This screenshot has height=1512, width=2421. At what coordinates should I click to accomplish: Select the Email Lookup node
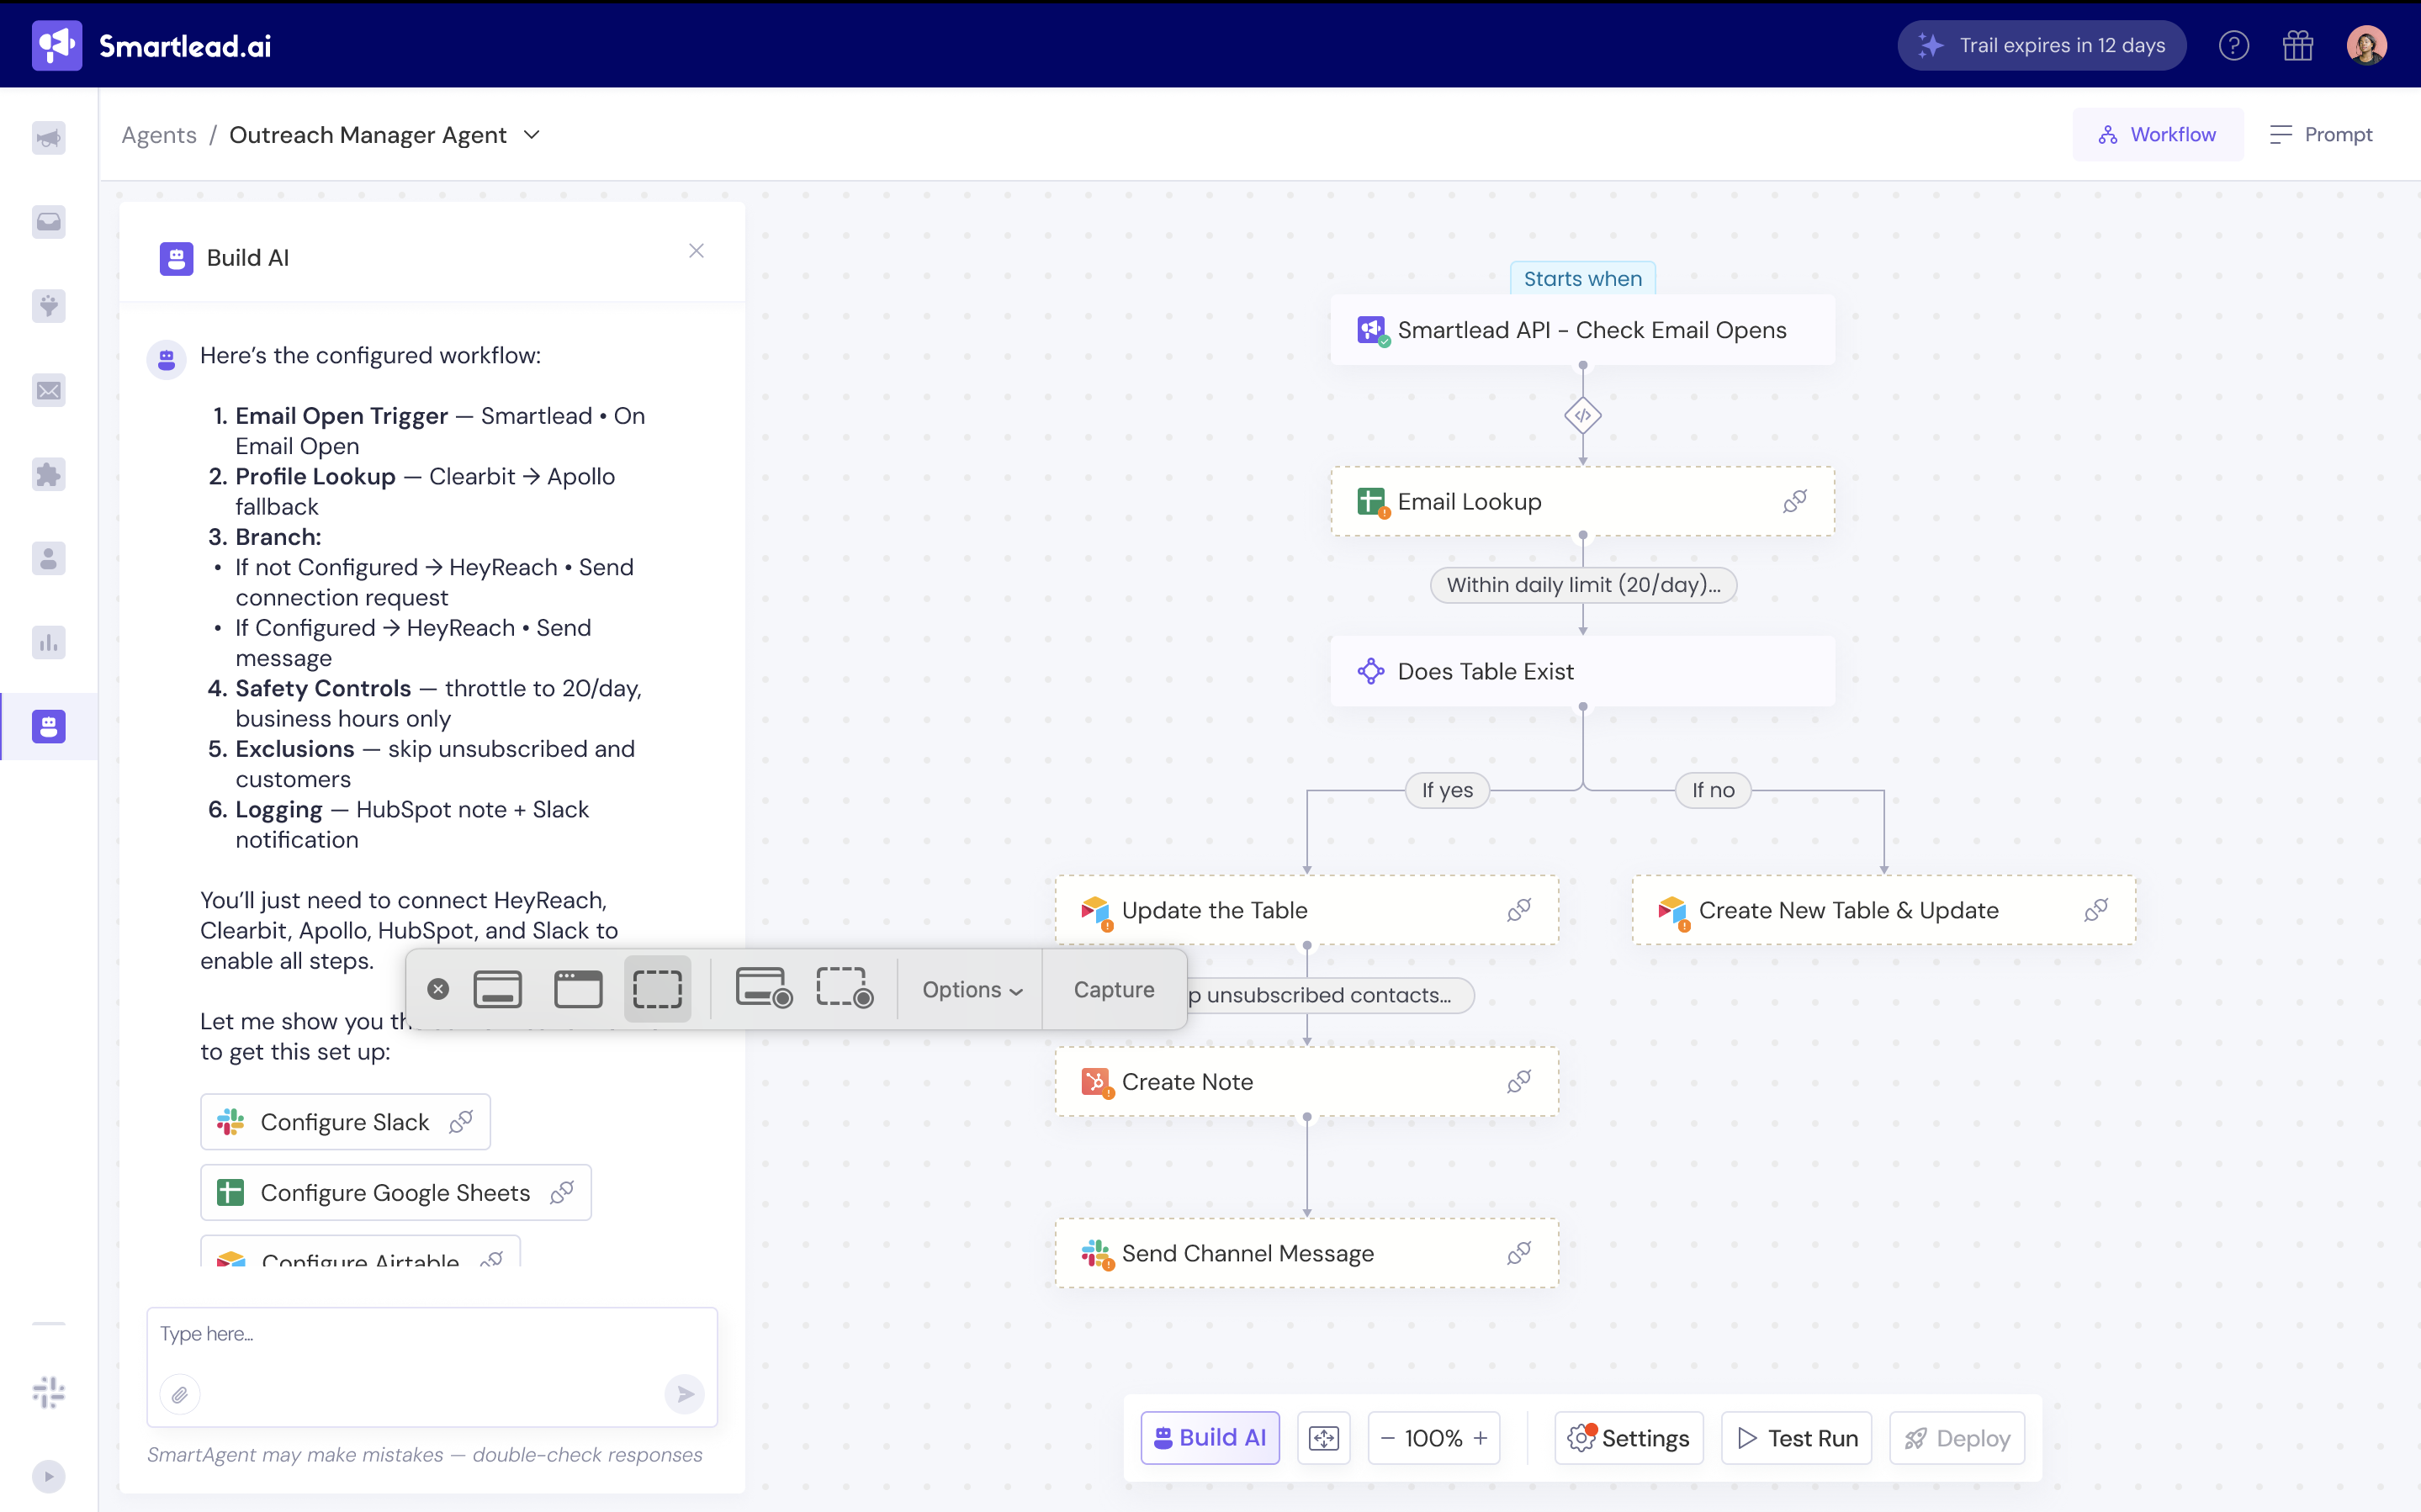(x=1583, y=501)
